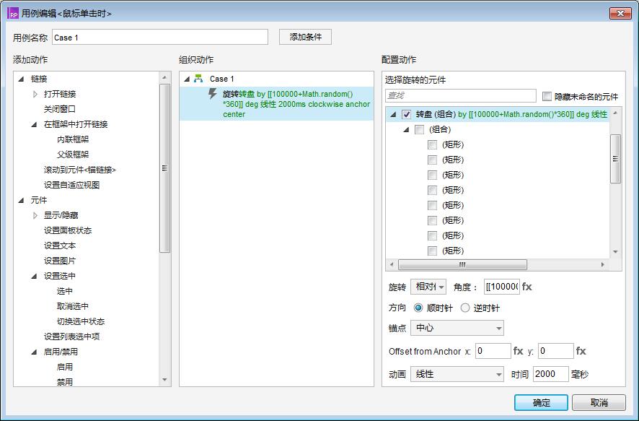
Task: Click 配置动作 tree scroll down arrow
Action: click(x=615, y=252)
